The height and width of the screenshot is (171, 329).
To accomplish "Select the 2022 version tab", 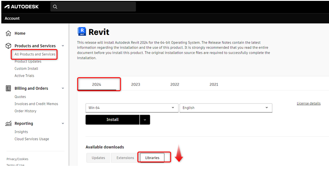I will tap(175, 85).
